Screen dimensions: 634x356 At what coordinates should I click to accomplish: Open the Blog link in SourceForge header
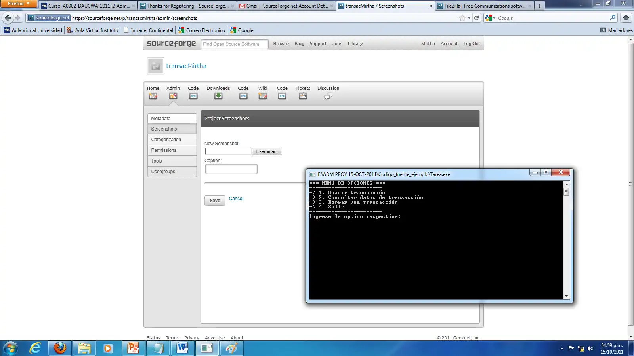299,44
